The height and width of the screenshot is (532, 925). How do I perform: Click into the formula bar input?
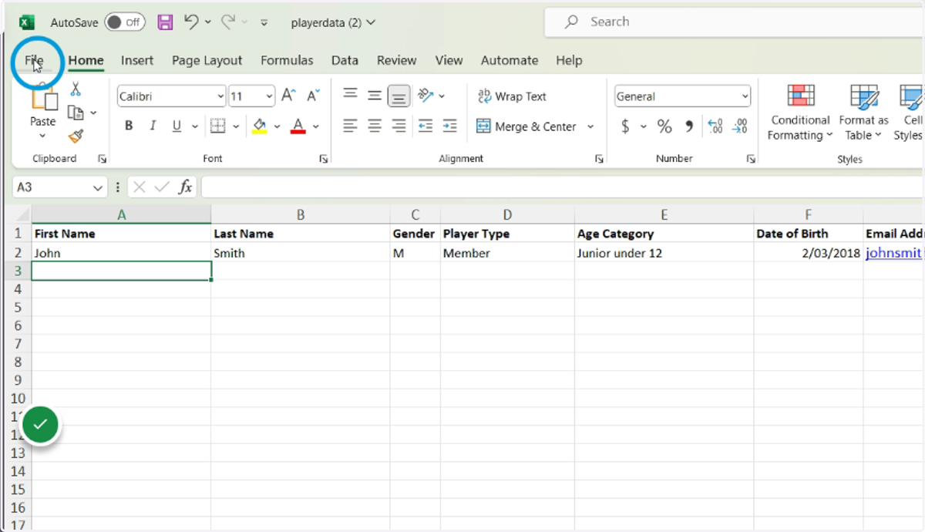[563, 187]
